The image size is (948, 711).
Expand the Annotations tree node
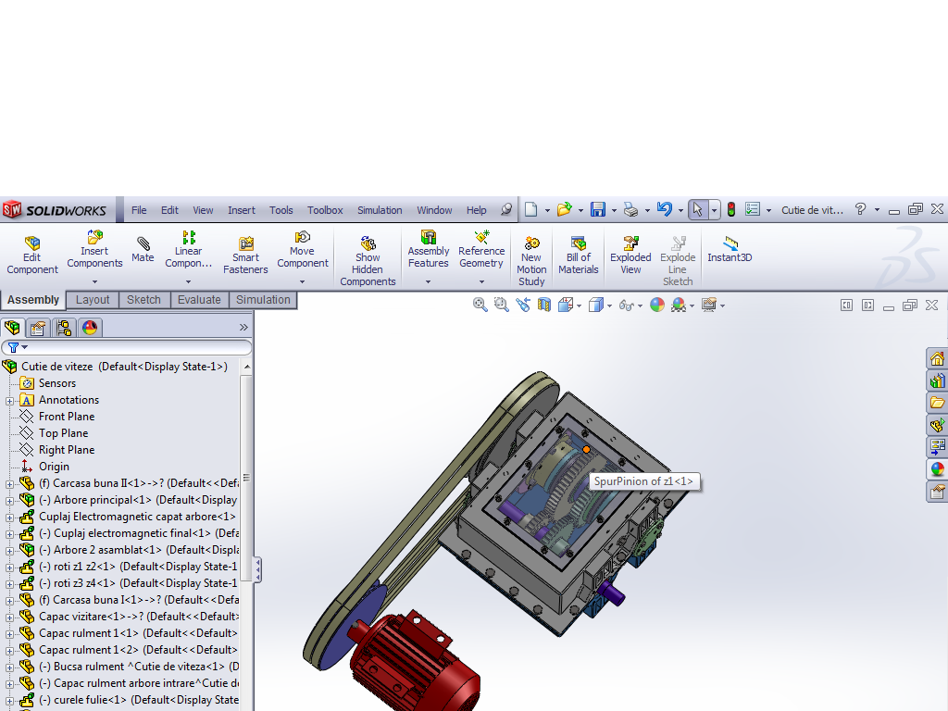(9, 401)
